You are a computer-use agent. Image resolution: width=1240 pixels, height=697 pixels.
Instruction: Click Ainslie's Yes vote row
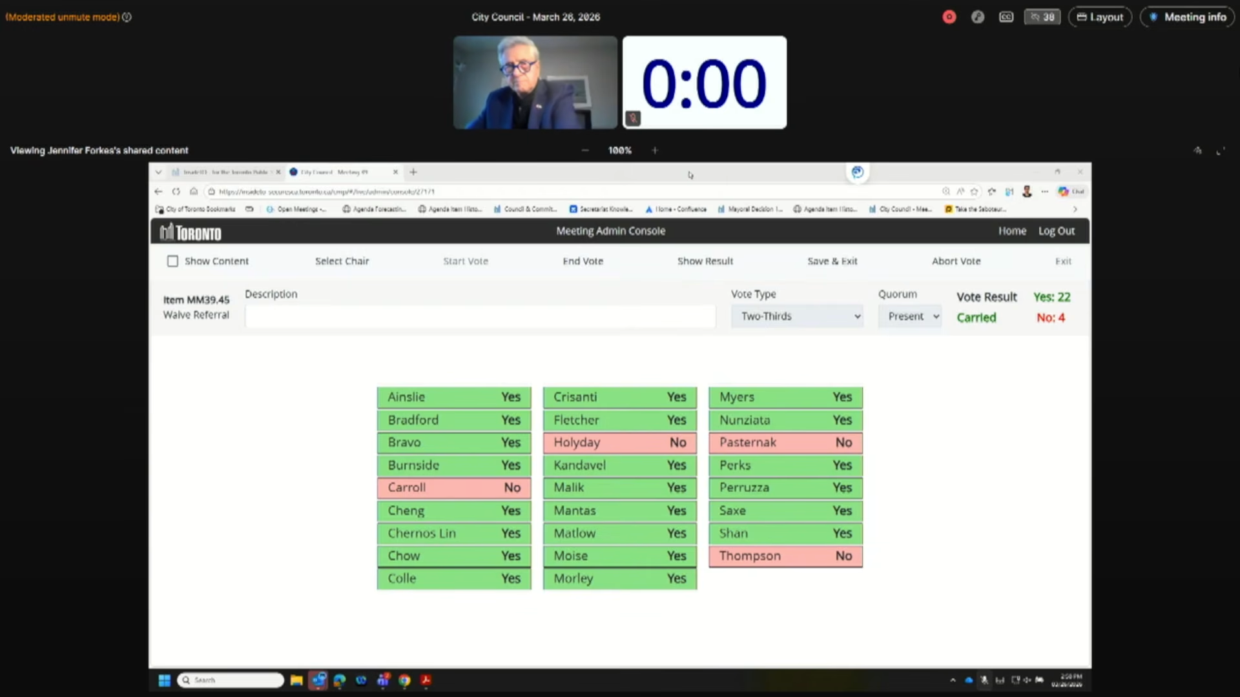click(x=454, y=398)
